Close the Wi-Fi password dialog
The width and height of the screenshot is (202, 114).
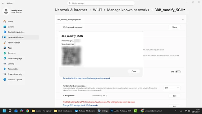[x=134, y=71]
